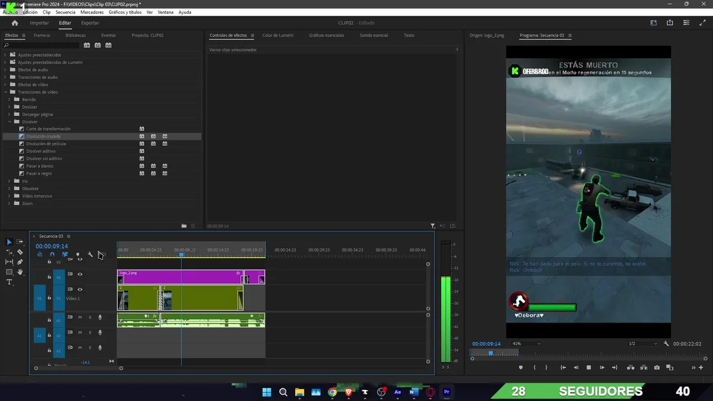Open the Ventana menu
This screenshot has width=713, height=401.
coord(165,12)
